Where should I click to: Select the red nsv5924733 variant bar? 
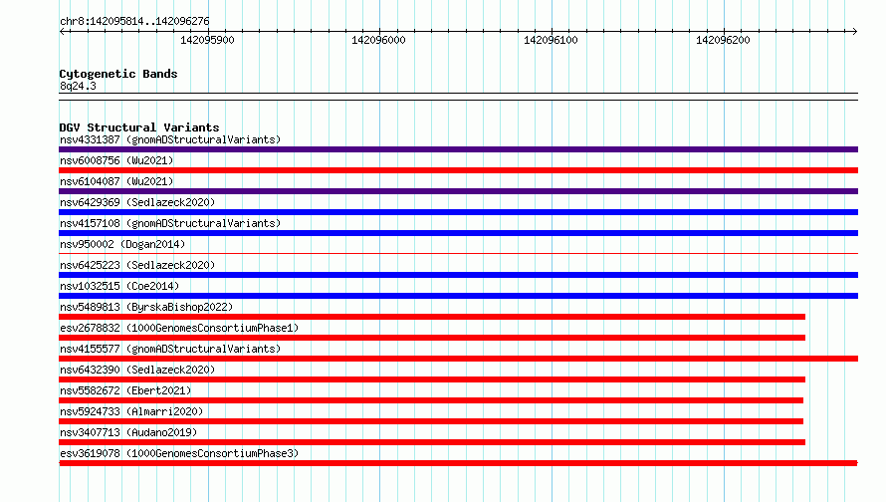click(x=431, y=421)
